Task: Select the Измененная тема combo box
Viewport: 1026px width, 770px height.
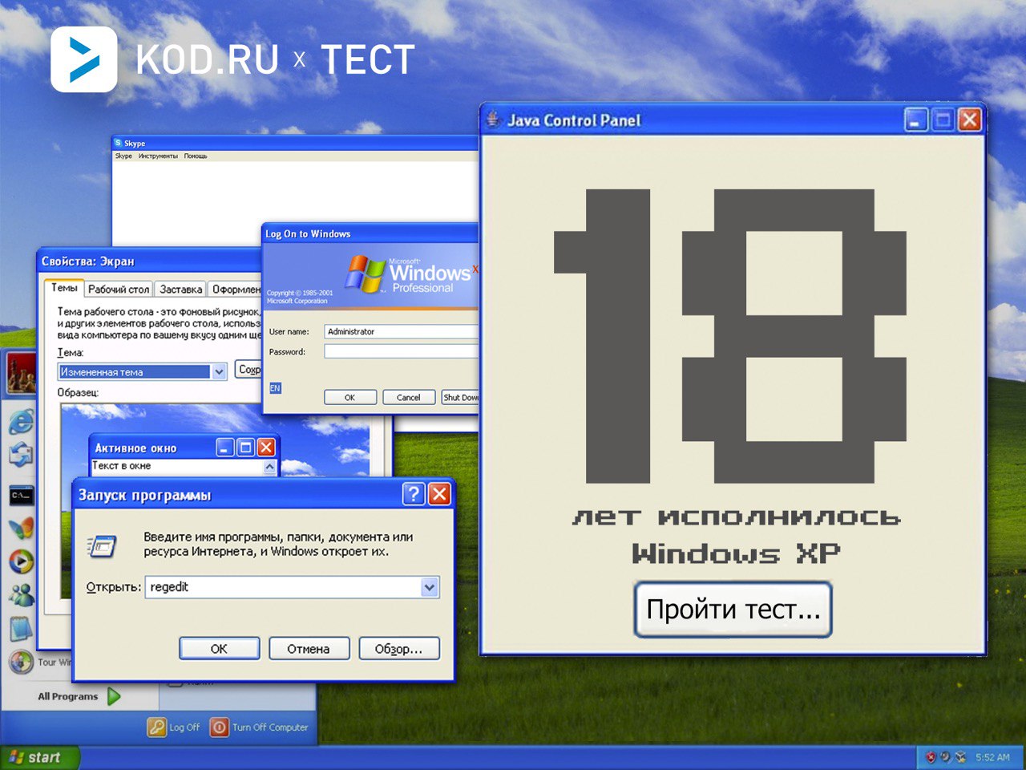Action: tap(143, 371)
